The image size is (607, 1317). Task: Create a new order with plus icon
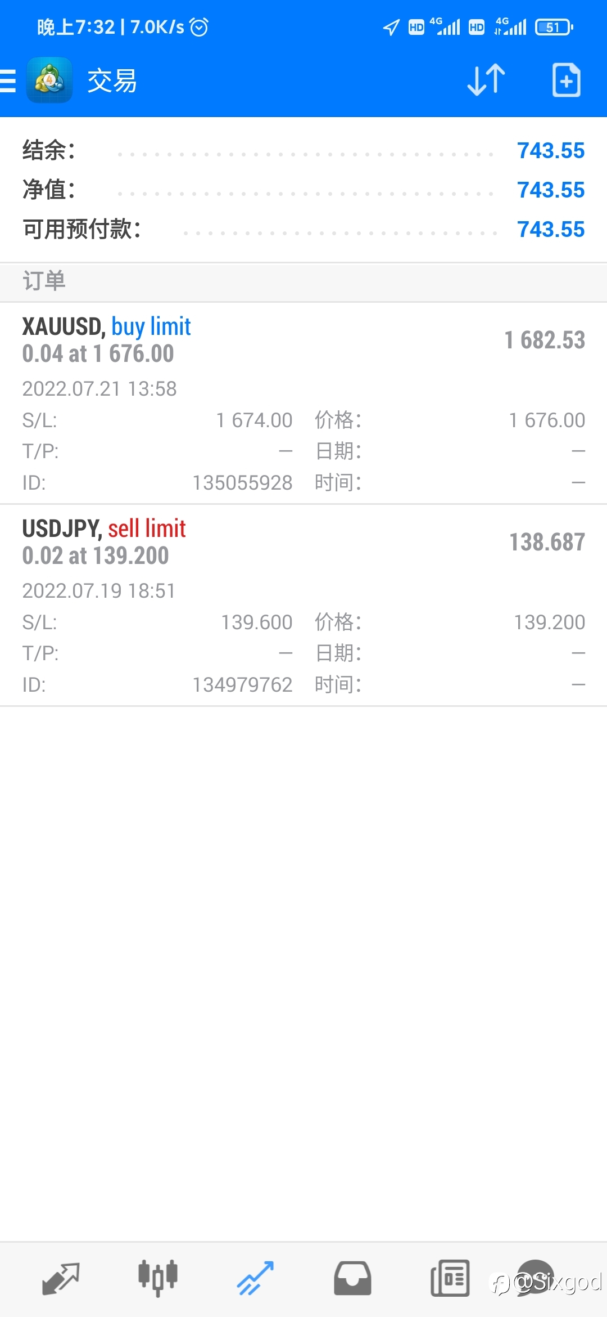[x=566, y=80]
